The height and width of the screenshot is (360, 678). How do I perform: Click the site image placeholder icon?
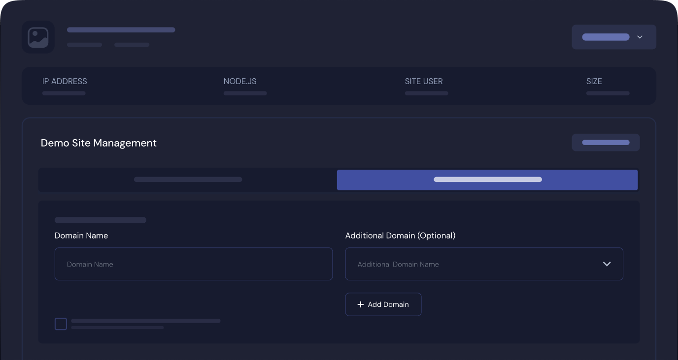click(x=38, y=37)
